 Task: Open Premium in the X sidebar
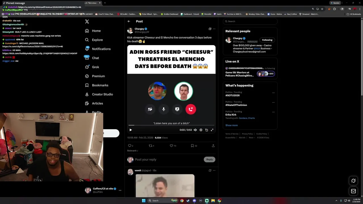(x=95, y=76)
